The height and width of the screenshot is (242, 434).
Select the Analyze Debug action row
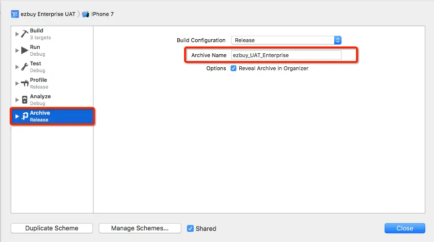pos(52,100)
